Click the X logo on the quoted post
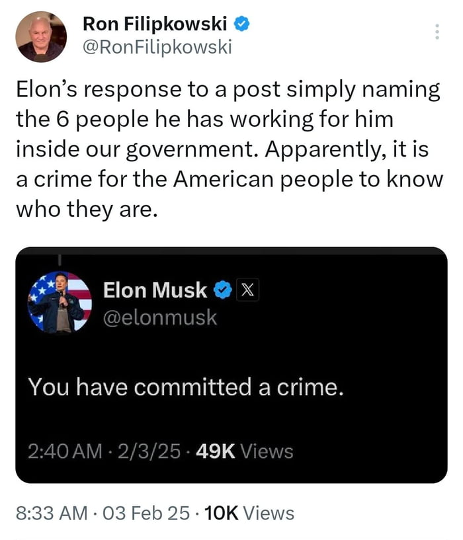This screenshot has width=463, height=540. tap(247, 290)
